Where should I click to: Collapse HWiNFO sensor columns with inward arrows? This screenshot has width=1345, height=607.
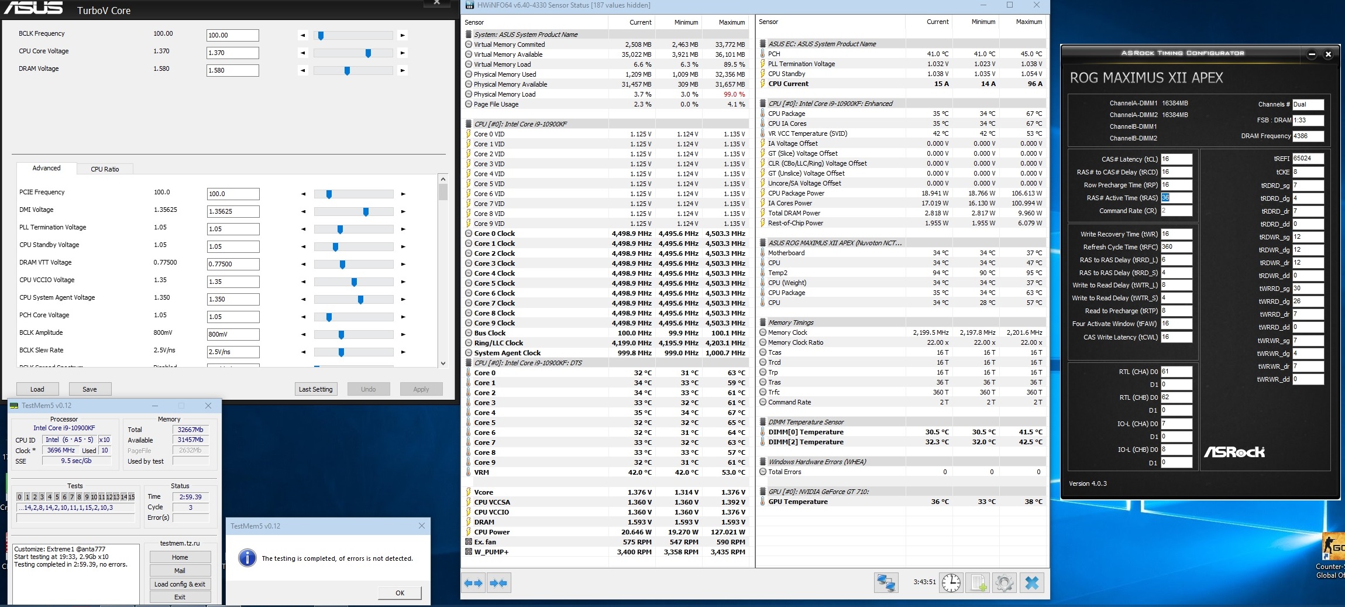pos(499,583)
